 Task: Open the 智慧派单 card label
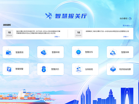(x=125, y=52)
